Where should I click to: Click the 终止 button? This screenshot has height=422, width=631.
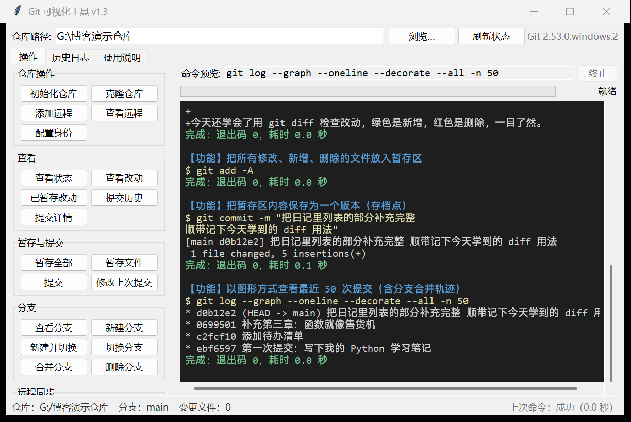click(x=597, y=73)
